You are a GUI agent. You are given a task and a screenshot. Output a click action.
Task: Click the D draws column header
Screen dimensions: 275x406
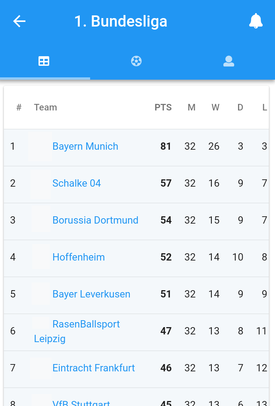240,107
